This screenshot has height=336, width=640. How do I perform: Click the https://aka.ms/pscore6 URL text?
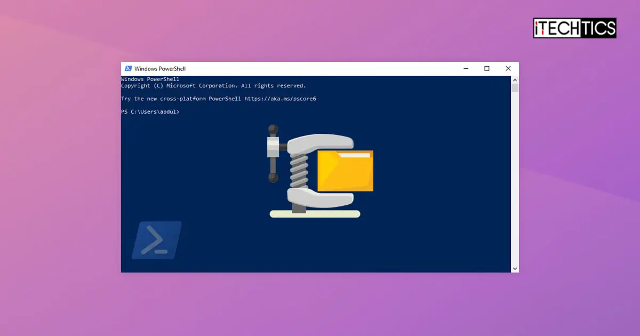coord(280,99)
